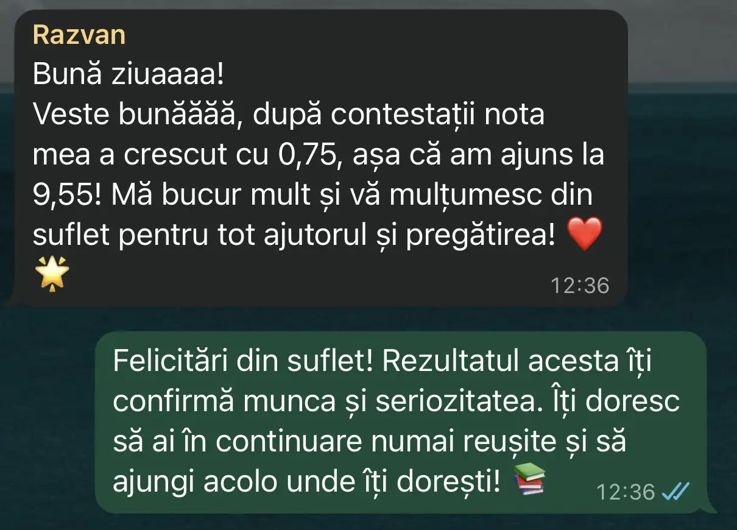The width and height of the screenshot is (737, 530).
Task: Tap the stacked books emoji
Action: click(529, 479)
